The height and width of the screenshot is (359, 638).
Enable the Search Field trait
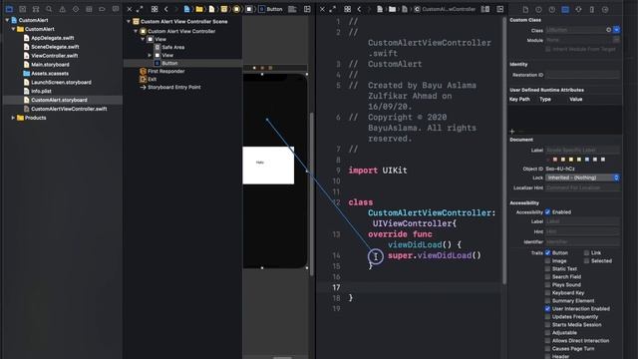[547, 277]
